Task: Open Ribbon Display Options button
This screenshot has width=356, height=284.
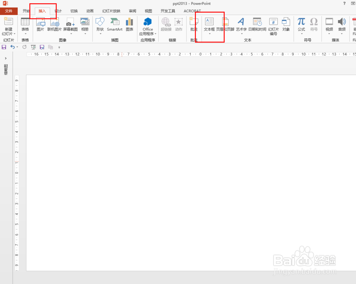Action: (x=353, y=4)
